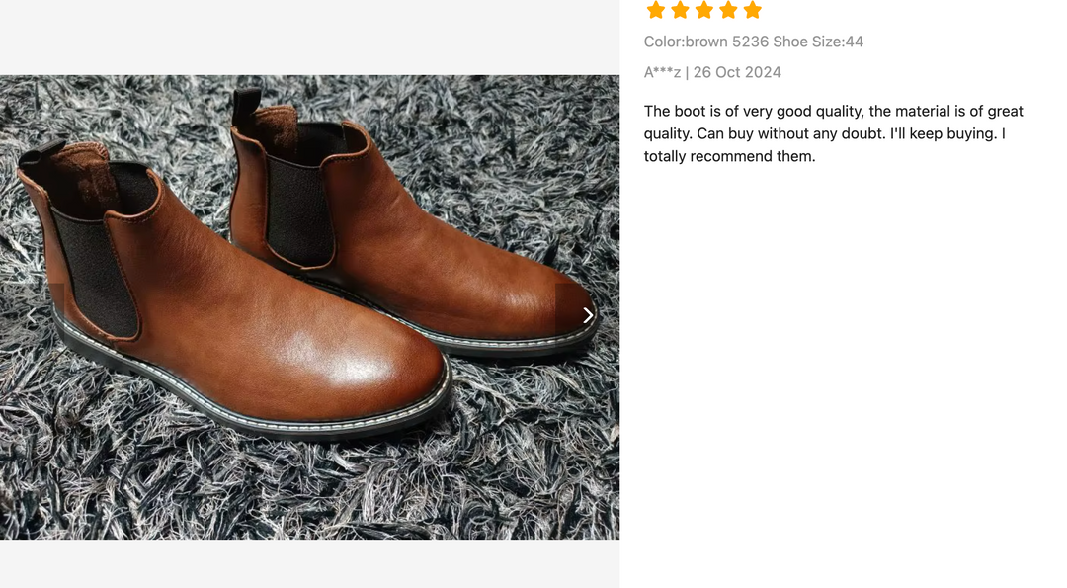Click the phrase "totally recommend them"
Image resolution: width=1067 pixels, height=588 pixels.
730,156
